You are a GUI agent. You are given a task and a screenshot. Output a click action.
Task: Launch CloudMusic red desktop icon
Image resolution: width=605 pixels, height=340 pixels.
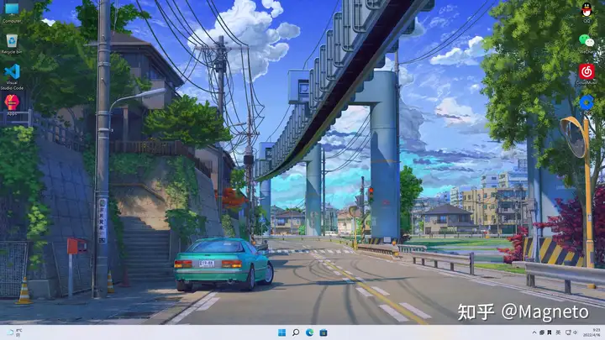click(587, 75)
